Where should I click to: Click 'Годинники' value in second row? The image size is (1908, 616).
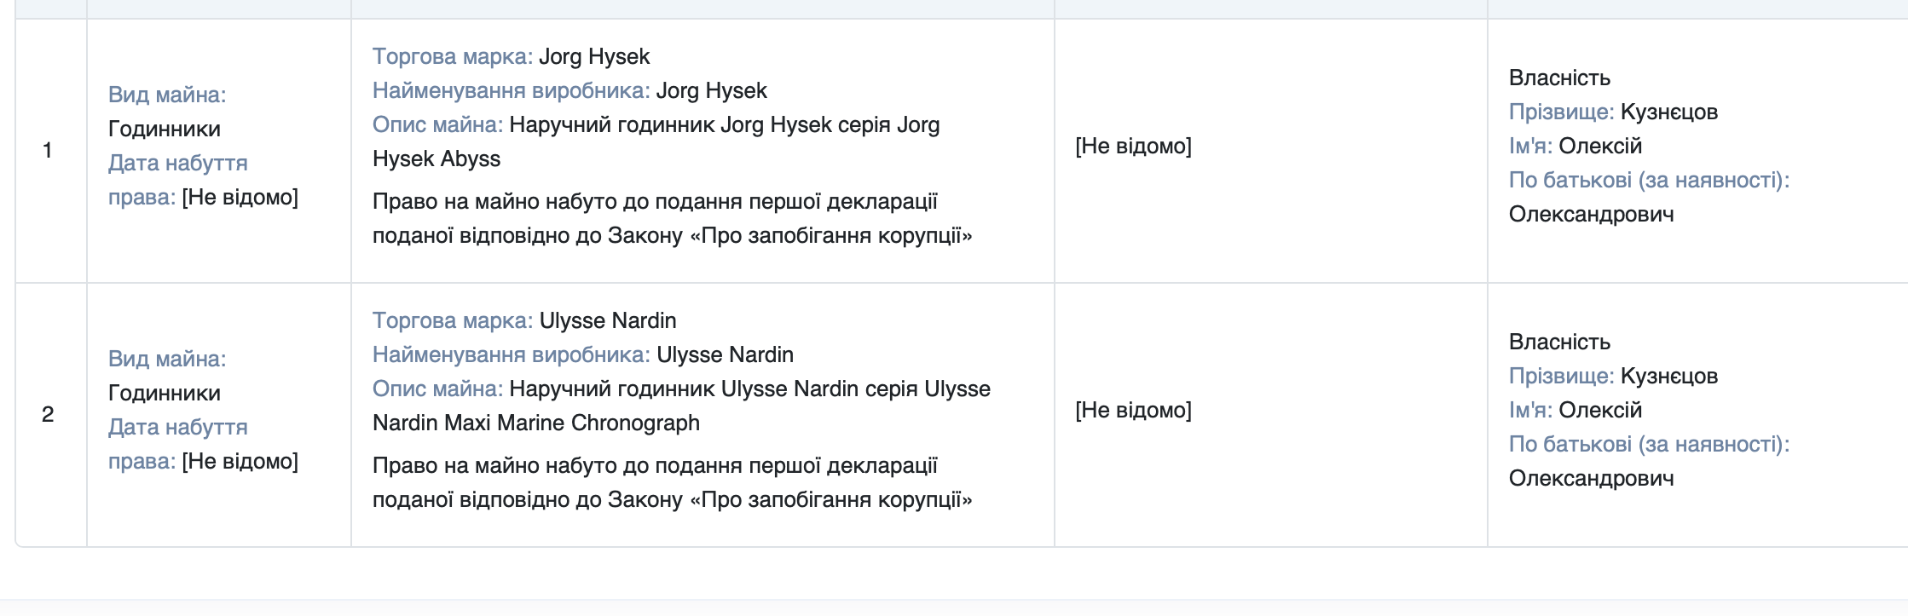pyautogui.click(x=165, y=393)
